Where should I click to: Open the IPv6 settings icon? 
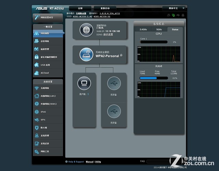pos(37,112)
